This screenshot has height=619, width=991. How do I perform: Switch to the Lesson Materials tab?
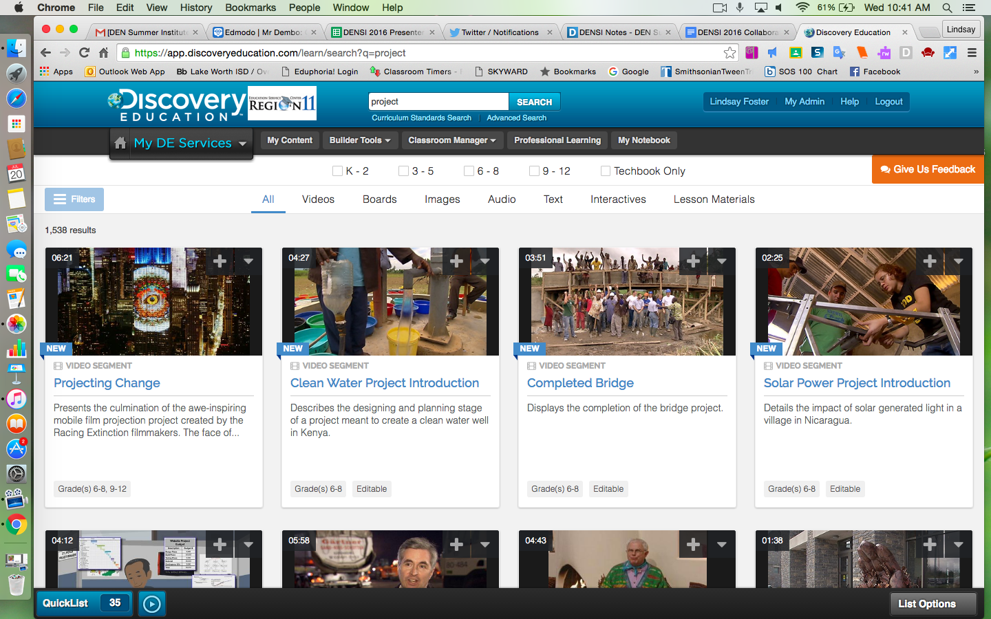pos(714,199)
